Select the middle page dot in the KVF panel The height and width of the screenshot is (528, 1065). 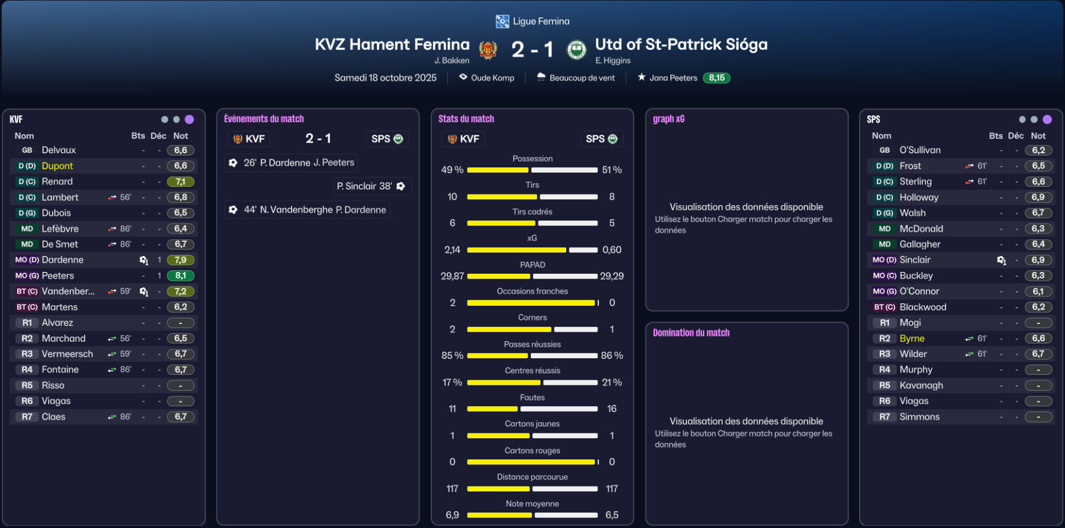[x=176, y=119]
